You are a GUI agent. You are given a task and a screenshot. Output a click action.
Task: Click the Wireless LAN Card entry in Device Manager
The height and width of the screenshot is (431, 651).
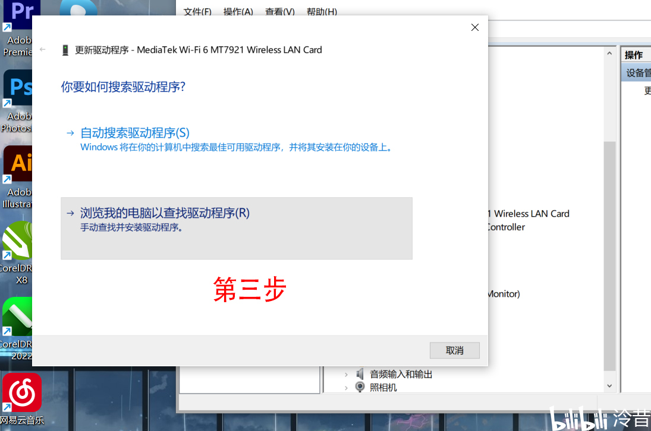[529, 214]
